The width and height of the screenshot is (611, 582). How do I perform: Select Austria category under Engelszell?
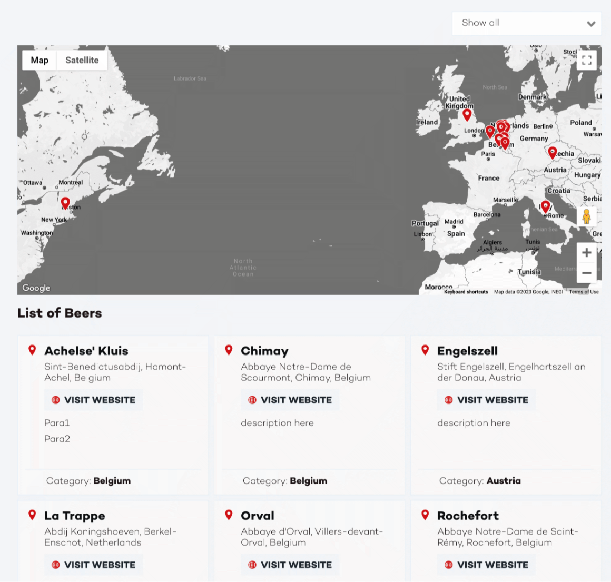[504, 481]
